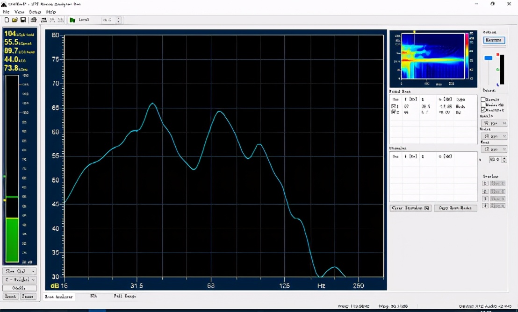Click the blue output level slider handle
The image size is (518, 312).
click(488, 58)
